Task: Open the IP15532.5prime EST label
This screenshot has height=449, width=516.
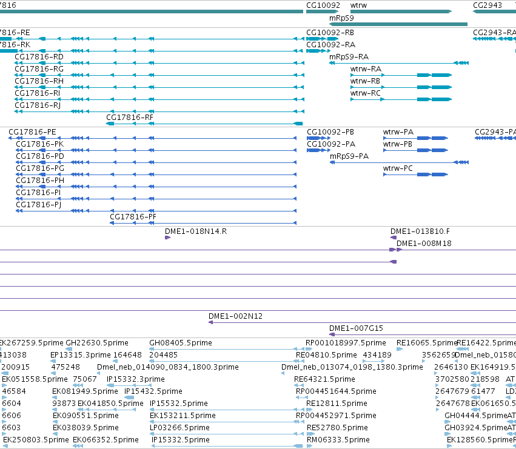Action: pos(179,404)
